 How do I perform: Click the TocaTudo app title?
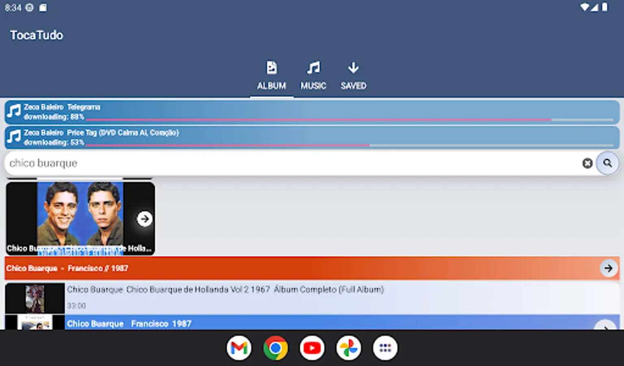(x=37, y=35)
